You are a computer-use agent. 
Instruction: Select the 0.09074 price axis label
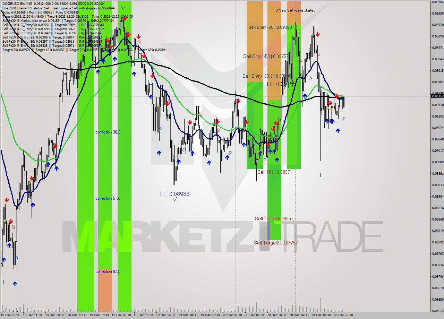[437, 128]
